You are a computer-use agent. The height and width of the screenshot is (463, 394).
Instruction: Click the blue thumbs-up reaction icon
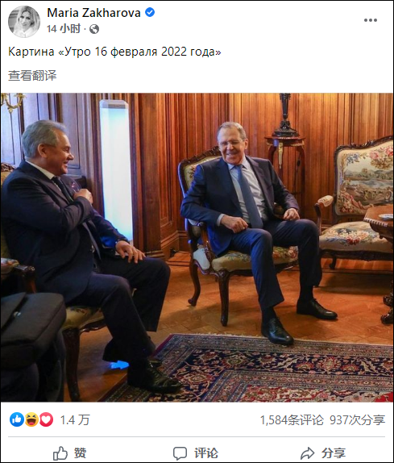17,419
